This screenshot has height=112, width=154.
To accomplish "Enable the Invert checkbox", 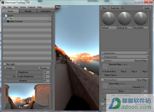I will click(103, 99).
